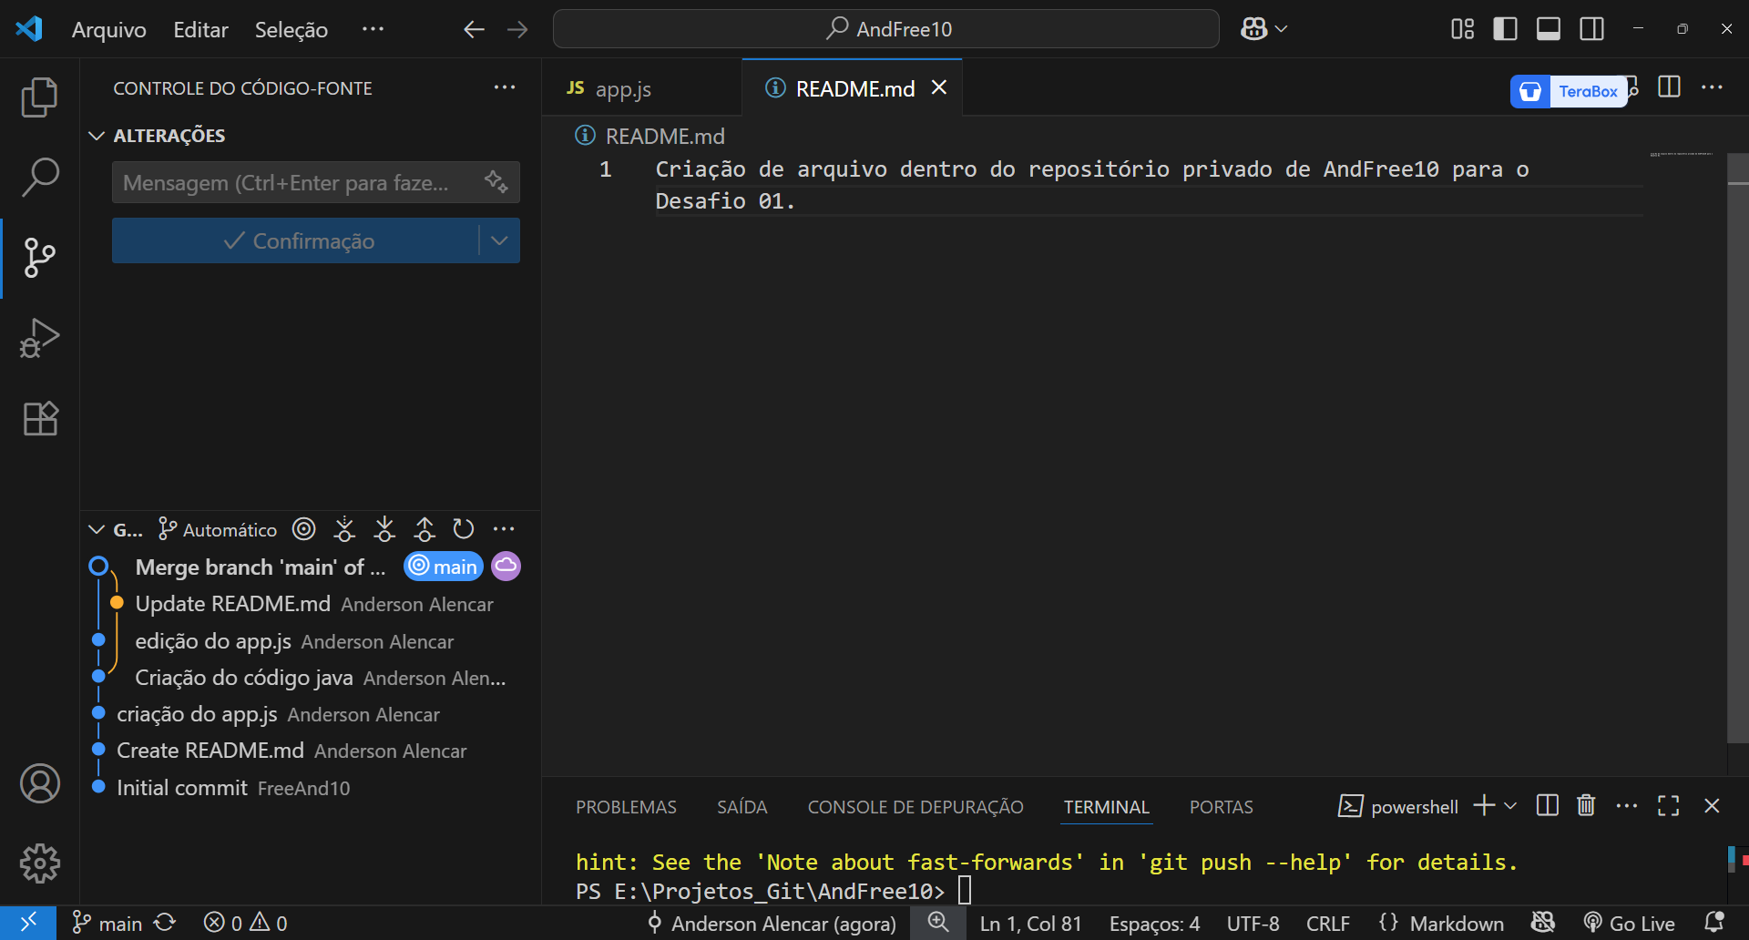Open the Extensions view
1749x940 pixels.
point(39,418)
